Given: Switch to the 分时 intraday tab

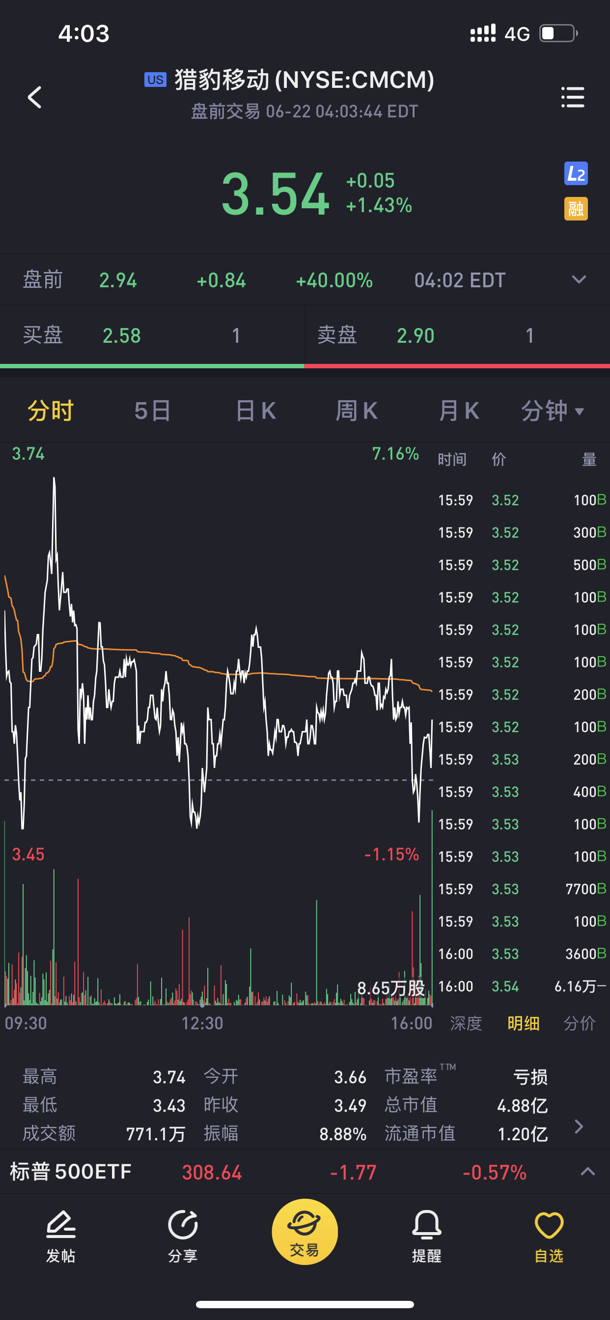Looking at the screenshot, I should click(x=51, y=411).
